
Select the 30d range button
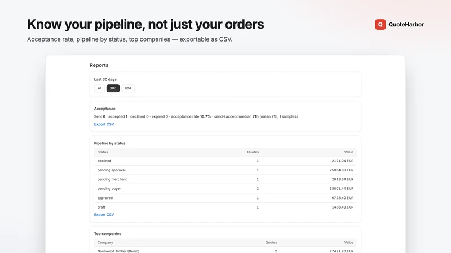[113, 88]
